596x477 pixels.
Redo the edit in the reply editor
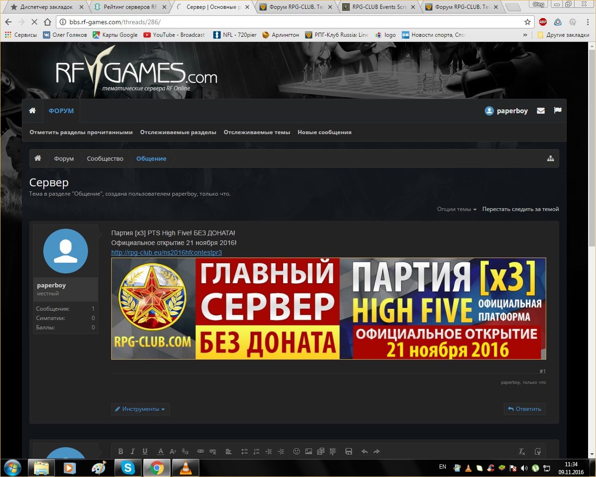(x=377, y=451)
